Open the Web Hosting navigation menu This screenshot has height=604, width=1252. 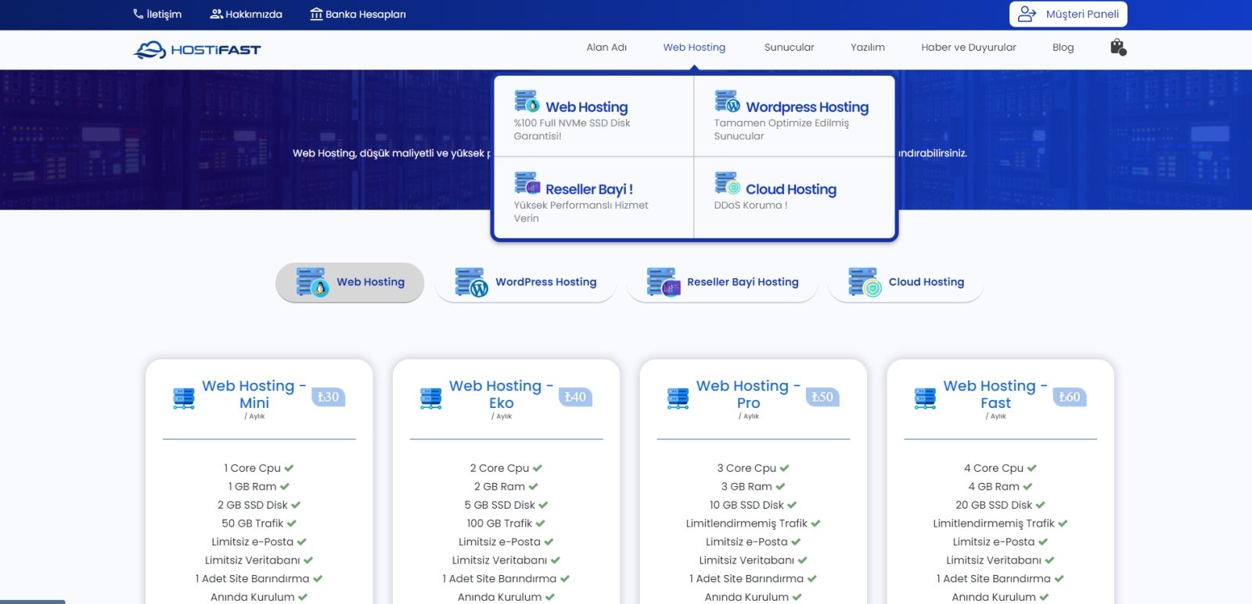(x=694, y=48)
